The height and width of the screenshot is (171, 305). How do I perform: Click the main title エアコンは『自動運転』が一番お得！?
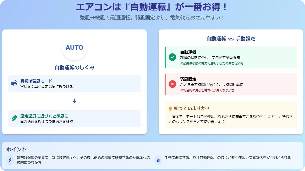point(152,7)
